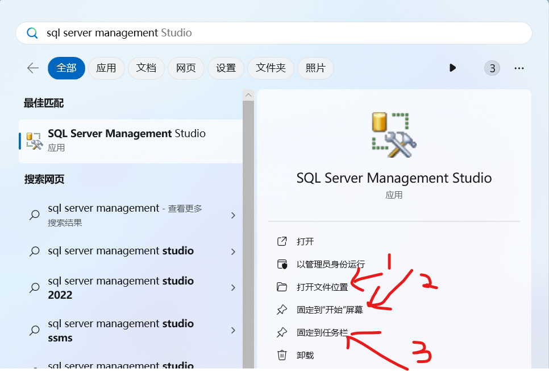The height and width of the screenshot is (371, 549).
Task: Open the three-dot more options menu
Action: click(519, 68)
